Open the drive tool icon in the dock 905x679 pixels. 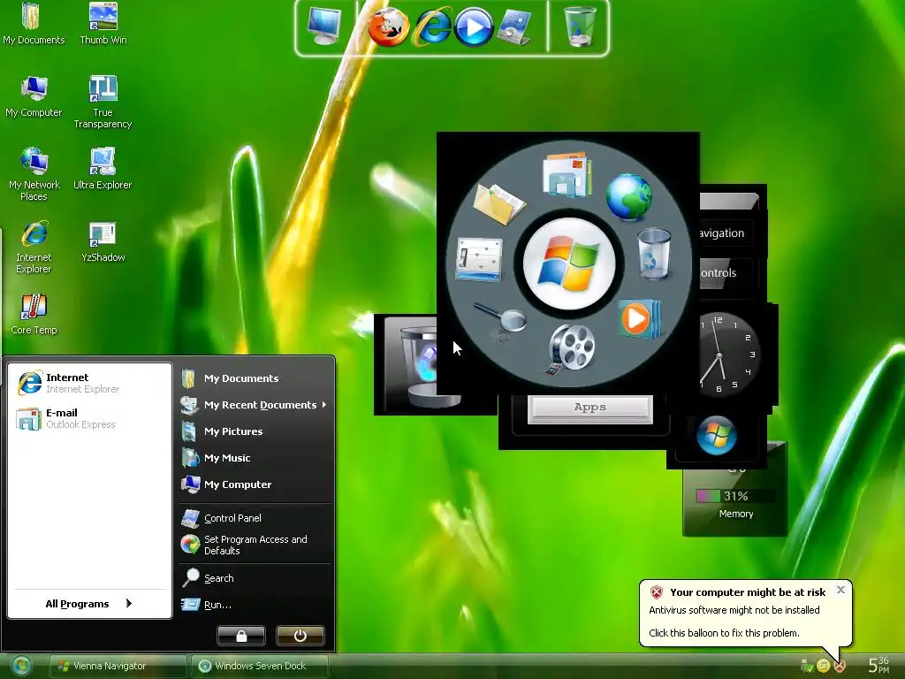point(514,27)
